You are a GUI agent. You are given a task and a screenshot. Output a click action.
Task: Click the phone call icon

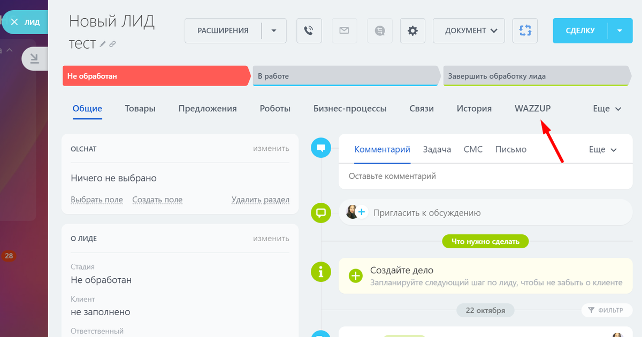coord(309,30)
